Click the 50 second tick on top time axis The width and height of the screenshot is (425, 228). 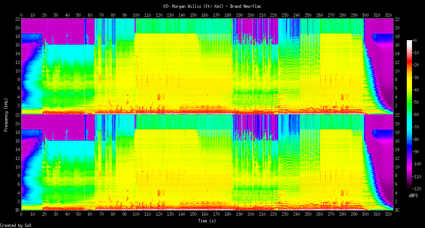point(78,15)
